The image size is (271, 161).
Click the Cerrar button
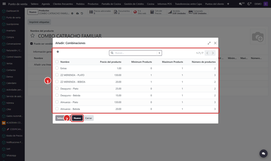coord(88,118)
